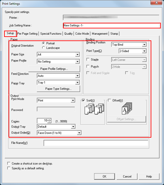Open the Management tab
The image size is (164, 185).
pos(100,34)
